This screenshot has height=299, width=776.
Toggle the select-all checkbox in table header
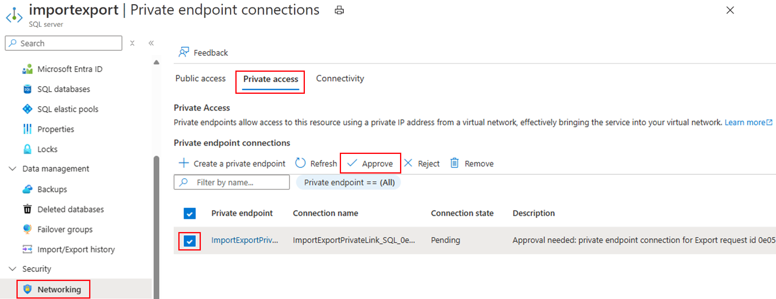(190, 213)
